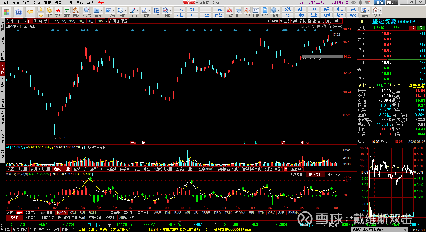Select the 周 weekly period
The image size is (426, 233).
click(35, 21)
